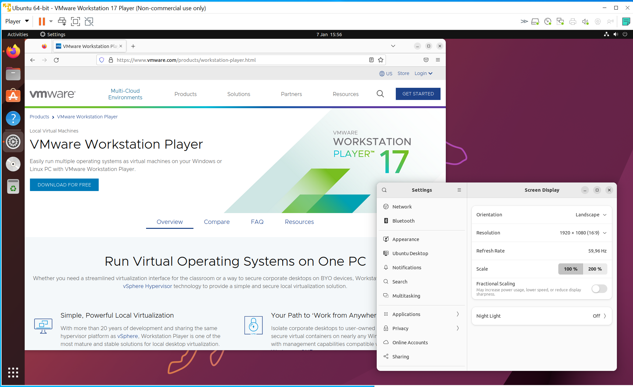Screen dimensions: 633x387
Task: Open VMware notes icon at top right
Action: tap(626, 21)
